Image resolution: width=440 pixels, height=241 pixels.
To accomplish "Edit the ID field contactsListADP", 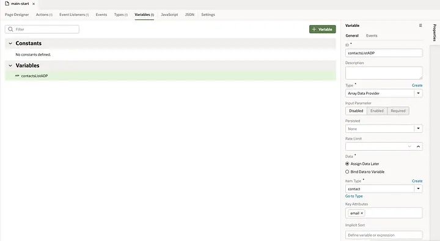I will (384, 53).
